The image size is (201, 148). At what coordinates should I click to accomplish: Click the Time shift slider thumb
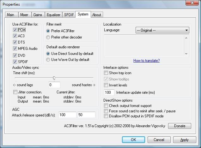(x=54, y=78)
